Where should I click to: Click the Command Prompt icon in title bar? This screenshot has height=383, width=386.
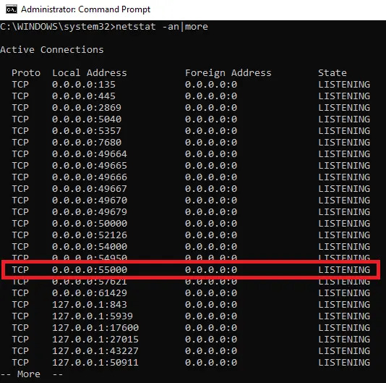tap(12, 9)
